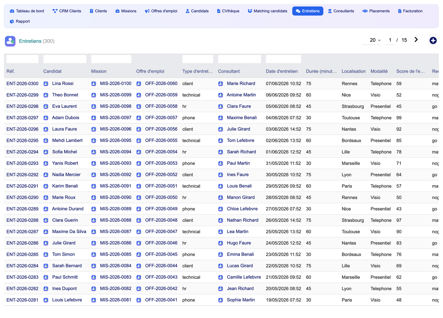Click icon beside Marie Roux
This screenshot has width=443, height=318.
(x=46, y=197)
